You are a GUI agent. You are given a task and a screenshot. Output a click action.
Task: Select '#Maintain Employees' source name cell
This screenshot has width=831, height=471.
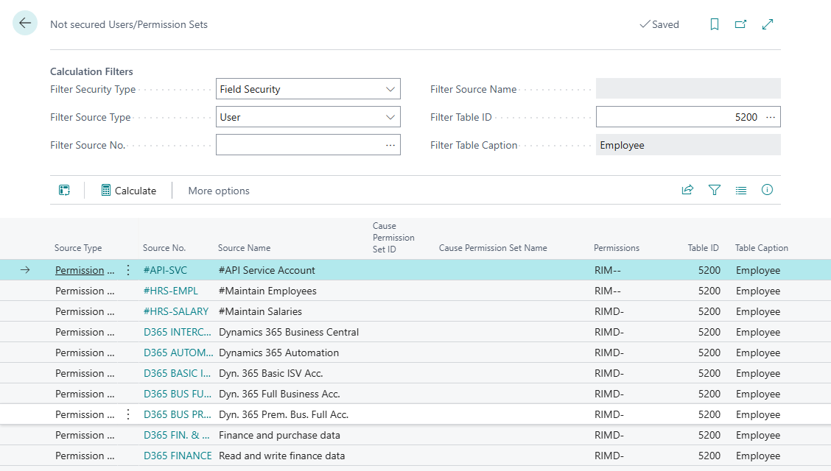pos(267,291)
